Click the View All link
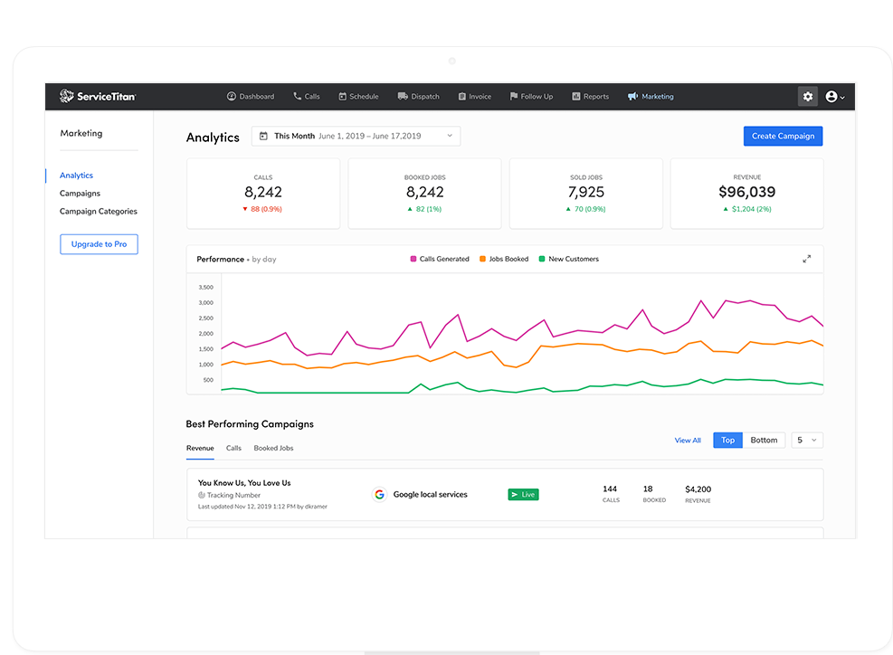 click(x=688, y=441)
